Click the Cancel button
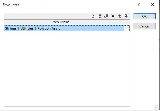Screen dimensions: 160x111 tap(145, 26)
